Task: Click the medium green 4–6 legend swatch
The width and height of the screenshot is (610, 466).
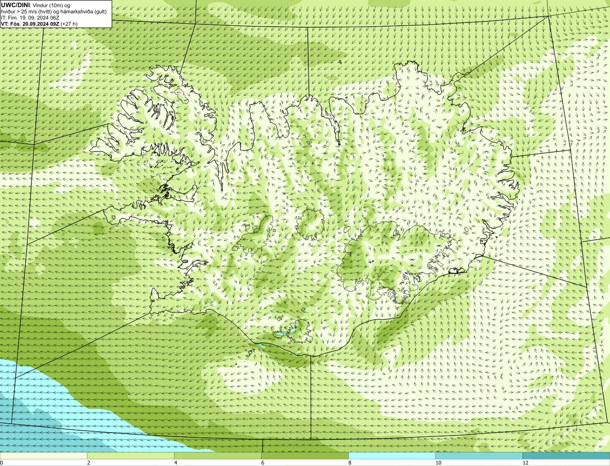Action: click(218, 456)
